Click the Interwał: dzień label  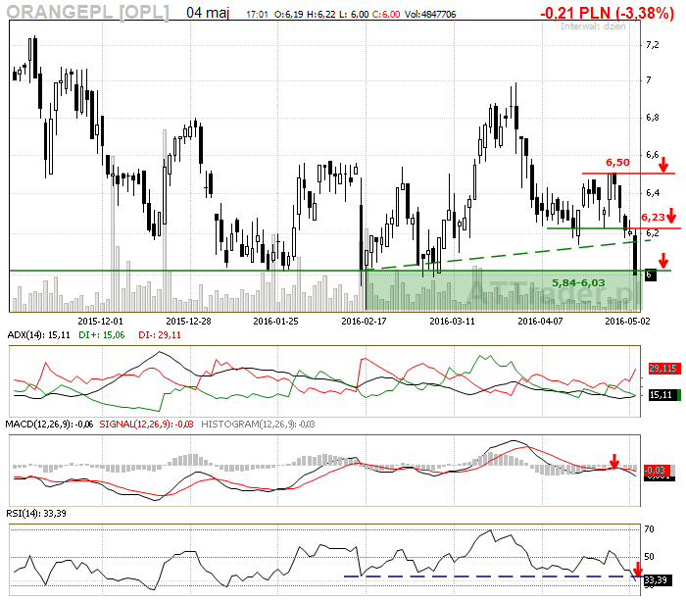point(593,26)
